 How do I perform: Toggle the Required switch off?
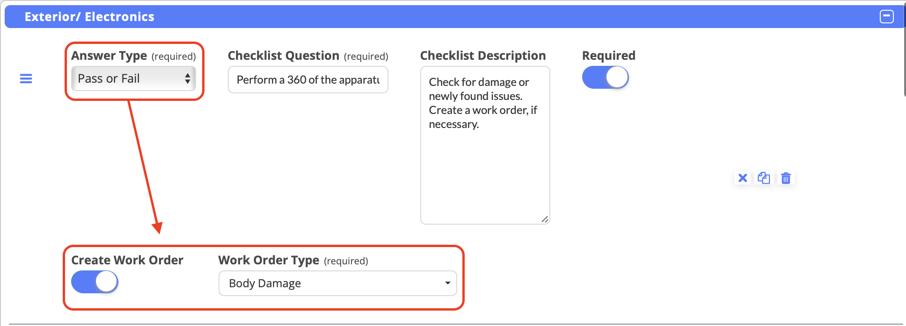point(605,78)
